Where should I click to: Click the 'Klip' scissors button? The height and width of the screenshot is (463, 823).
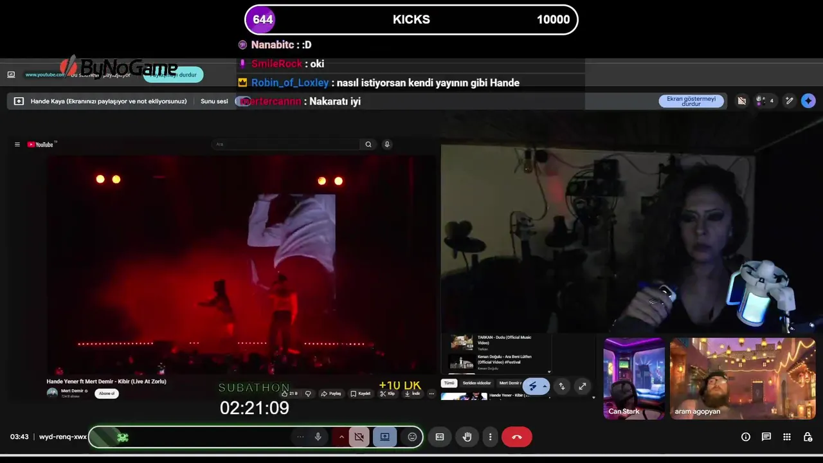[388, 394]
